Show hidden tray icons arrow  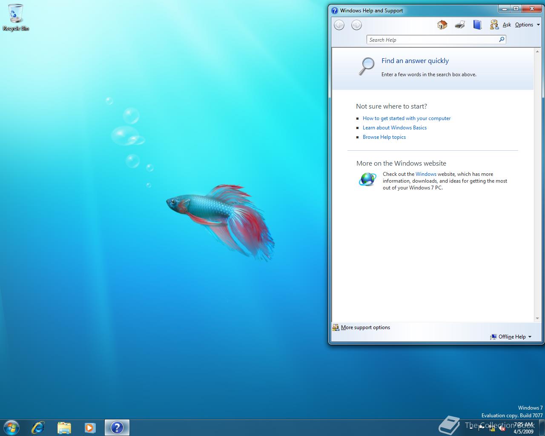click(471, 428)
